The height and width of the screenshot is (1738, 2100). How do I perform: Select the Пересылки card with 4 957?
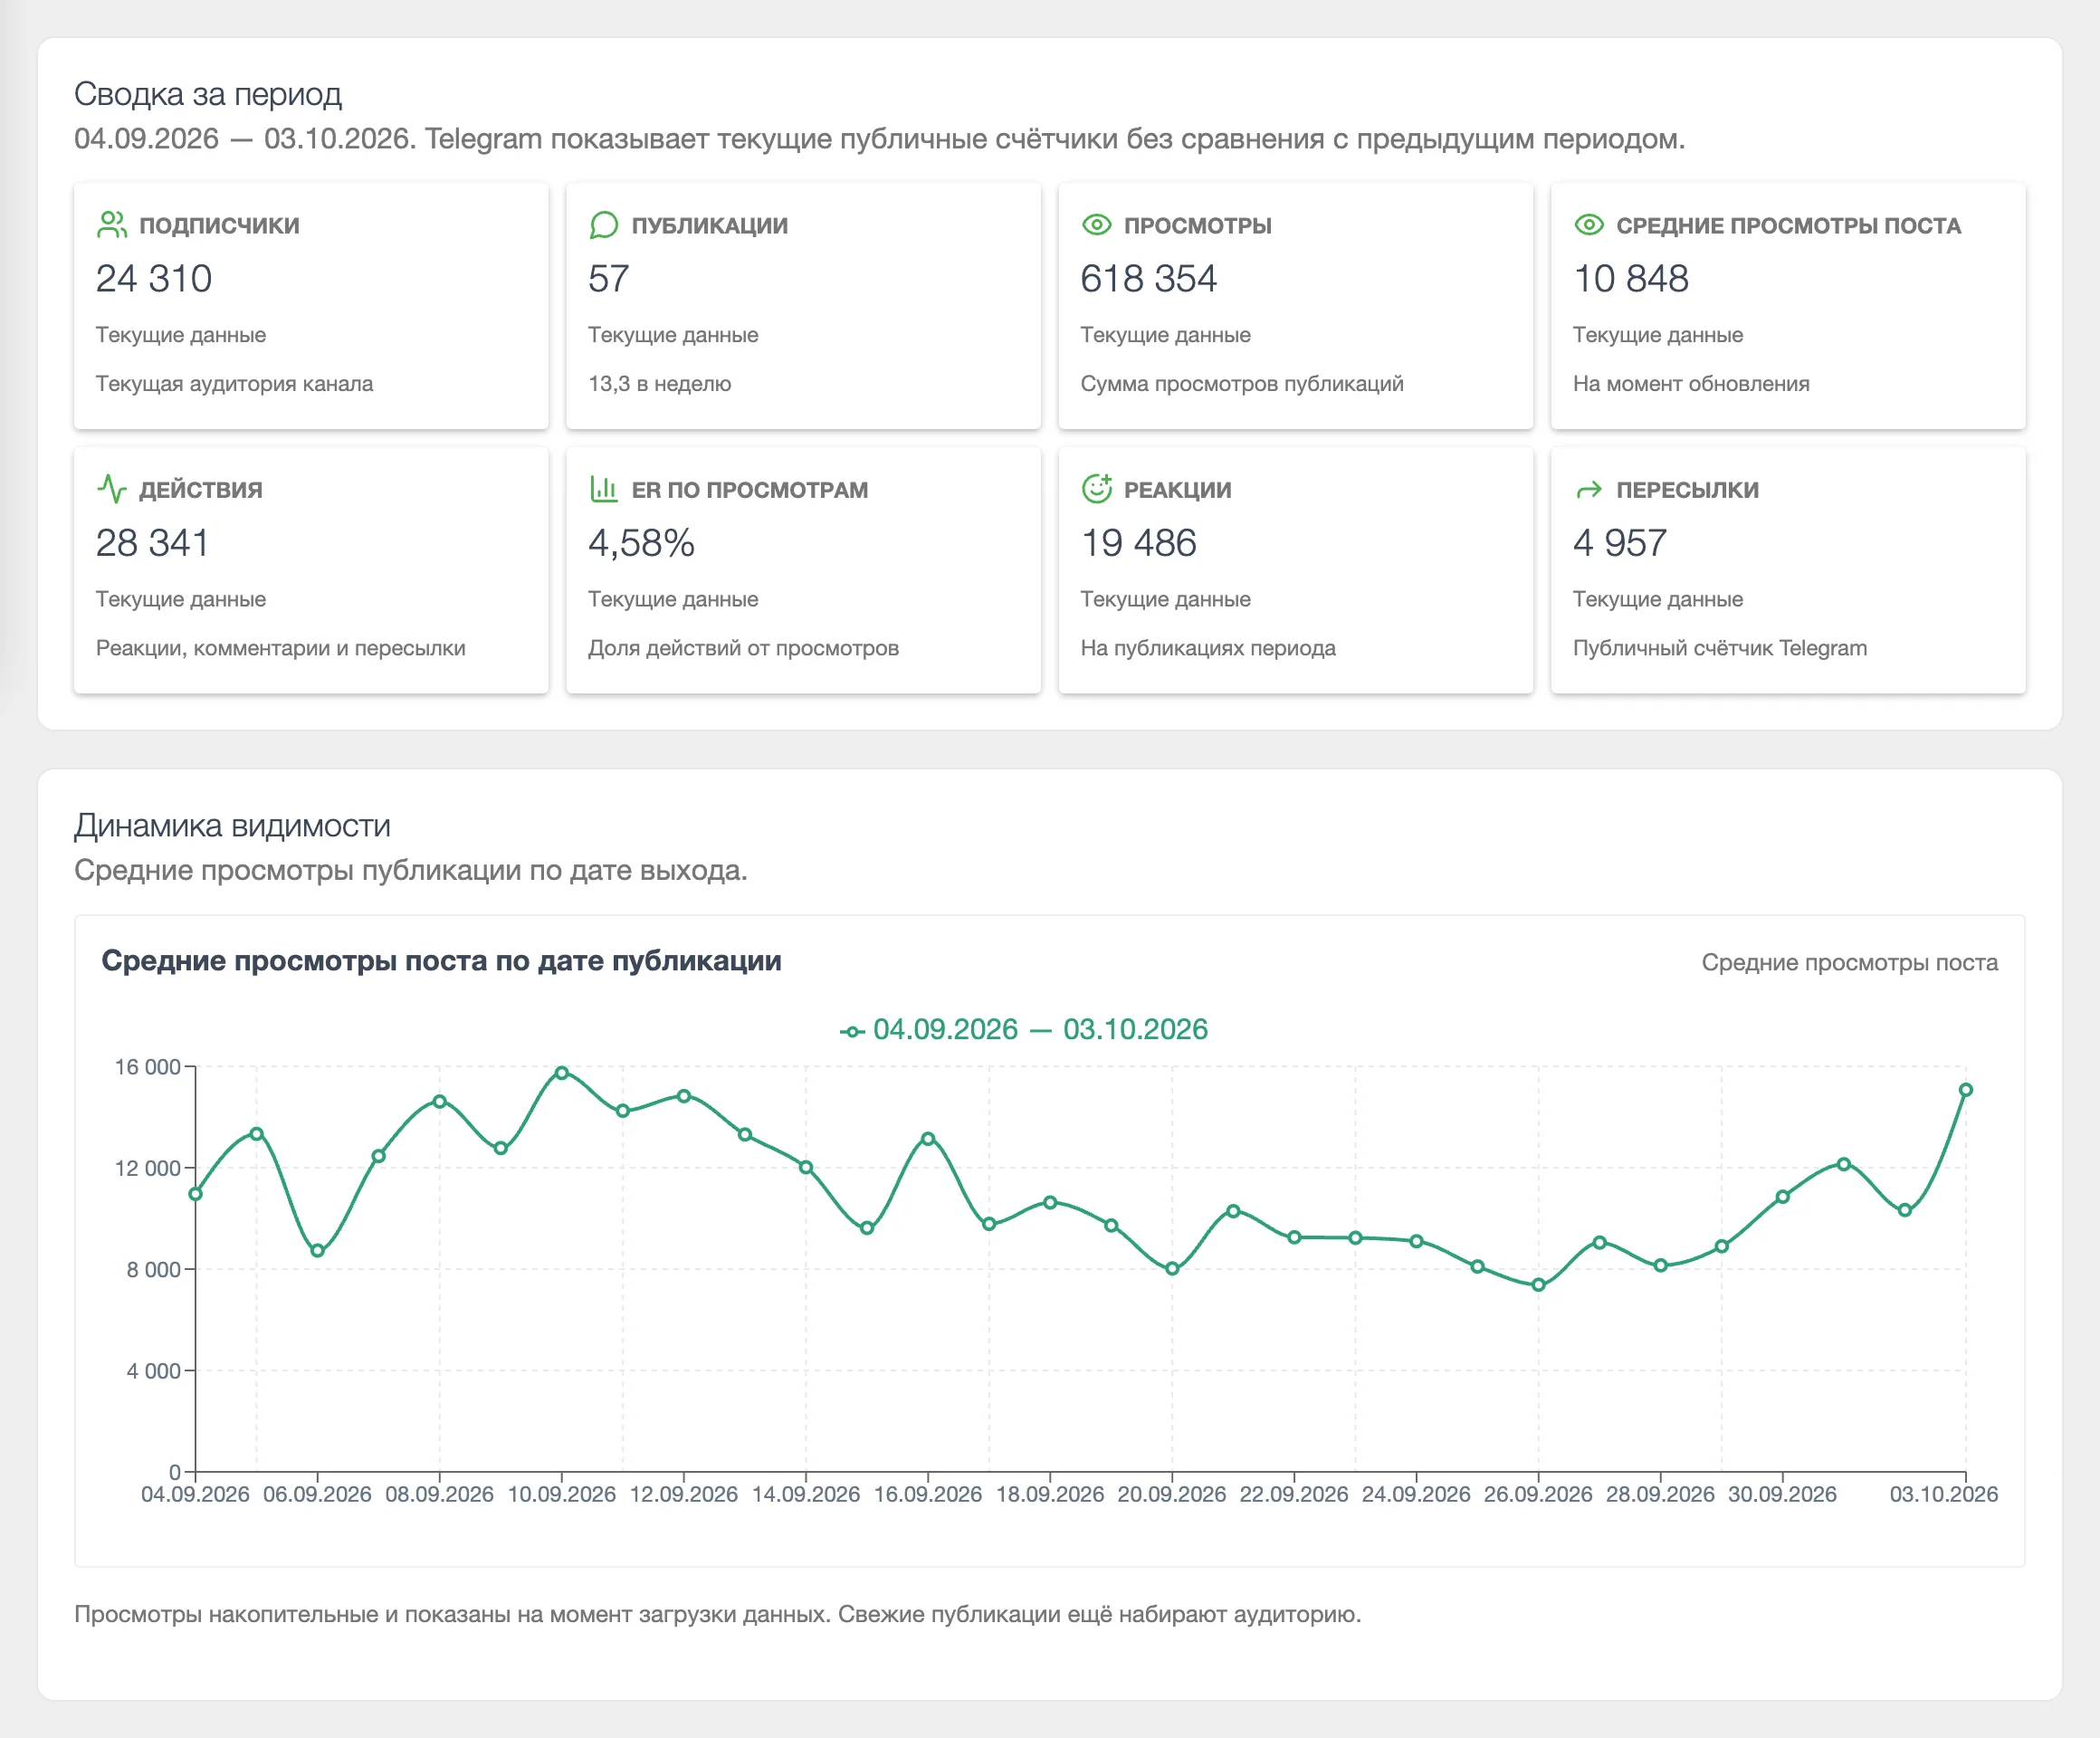(1788, 570)
